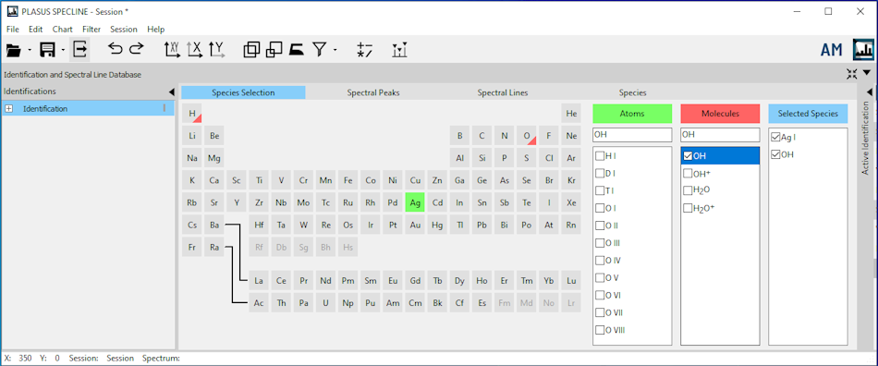Click the Molecules search field containing OH
Screen dimensions: 878x366
(x=720, y=135)
